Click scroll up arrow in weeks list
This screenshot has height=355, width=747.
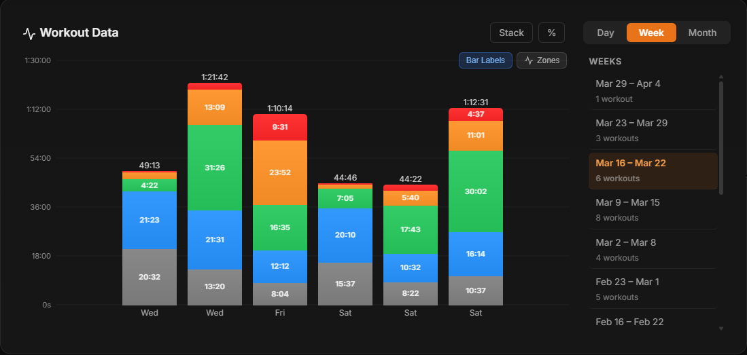click(x=720, y=77)
